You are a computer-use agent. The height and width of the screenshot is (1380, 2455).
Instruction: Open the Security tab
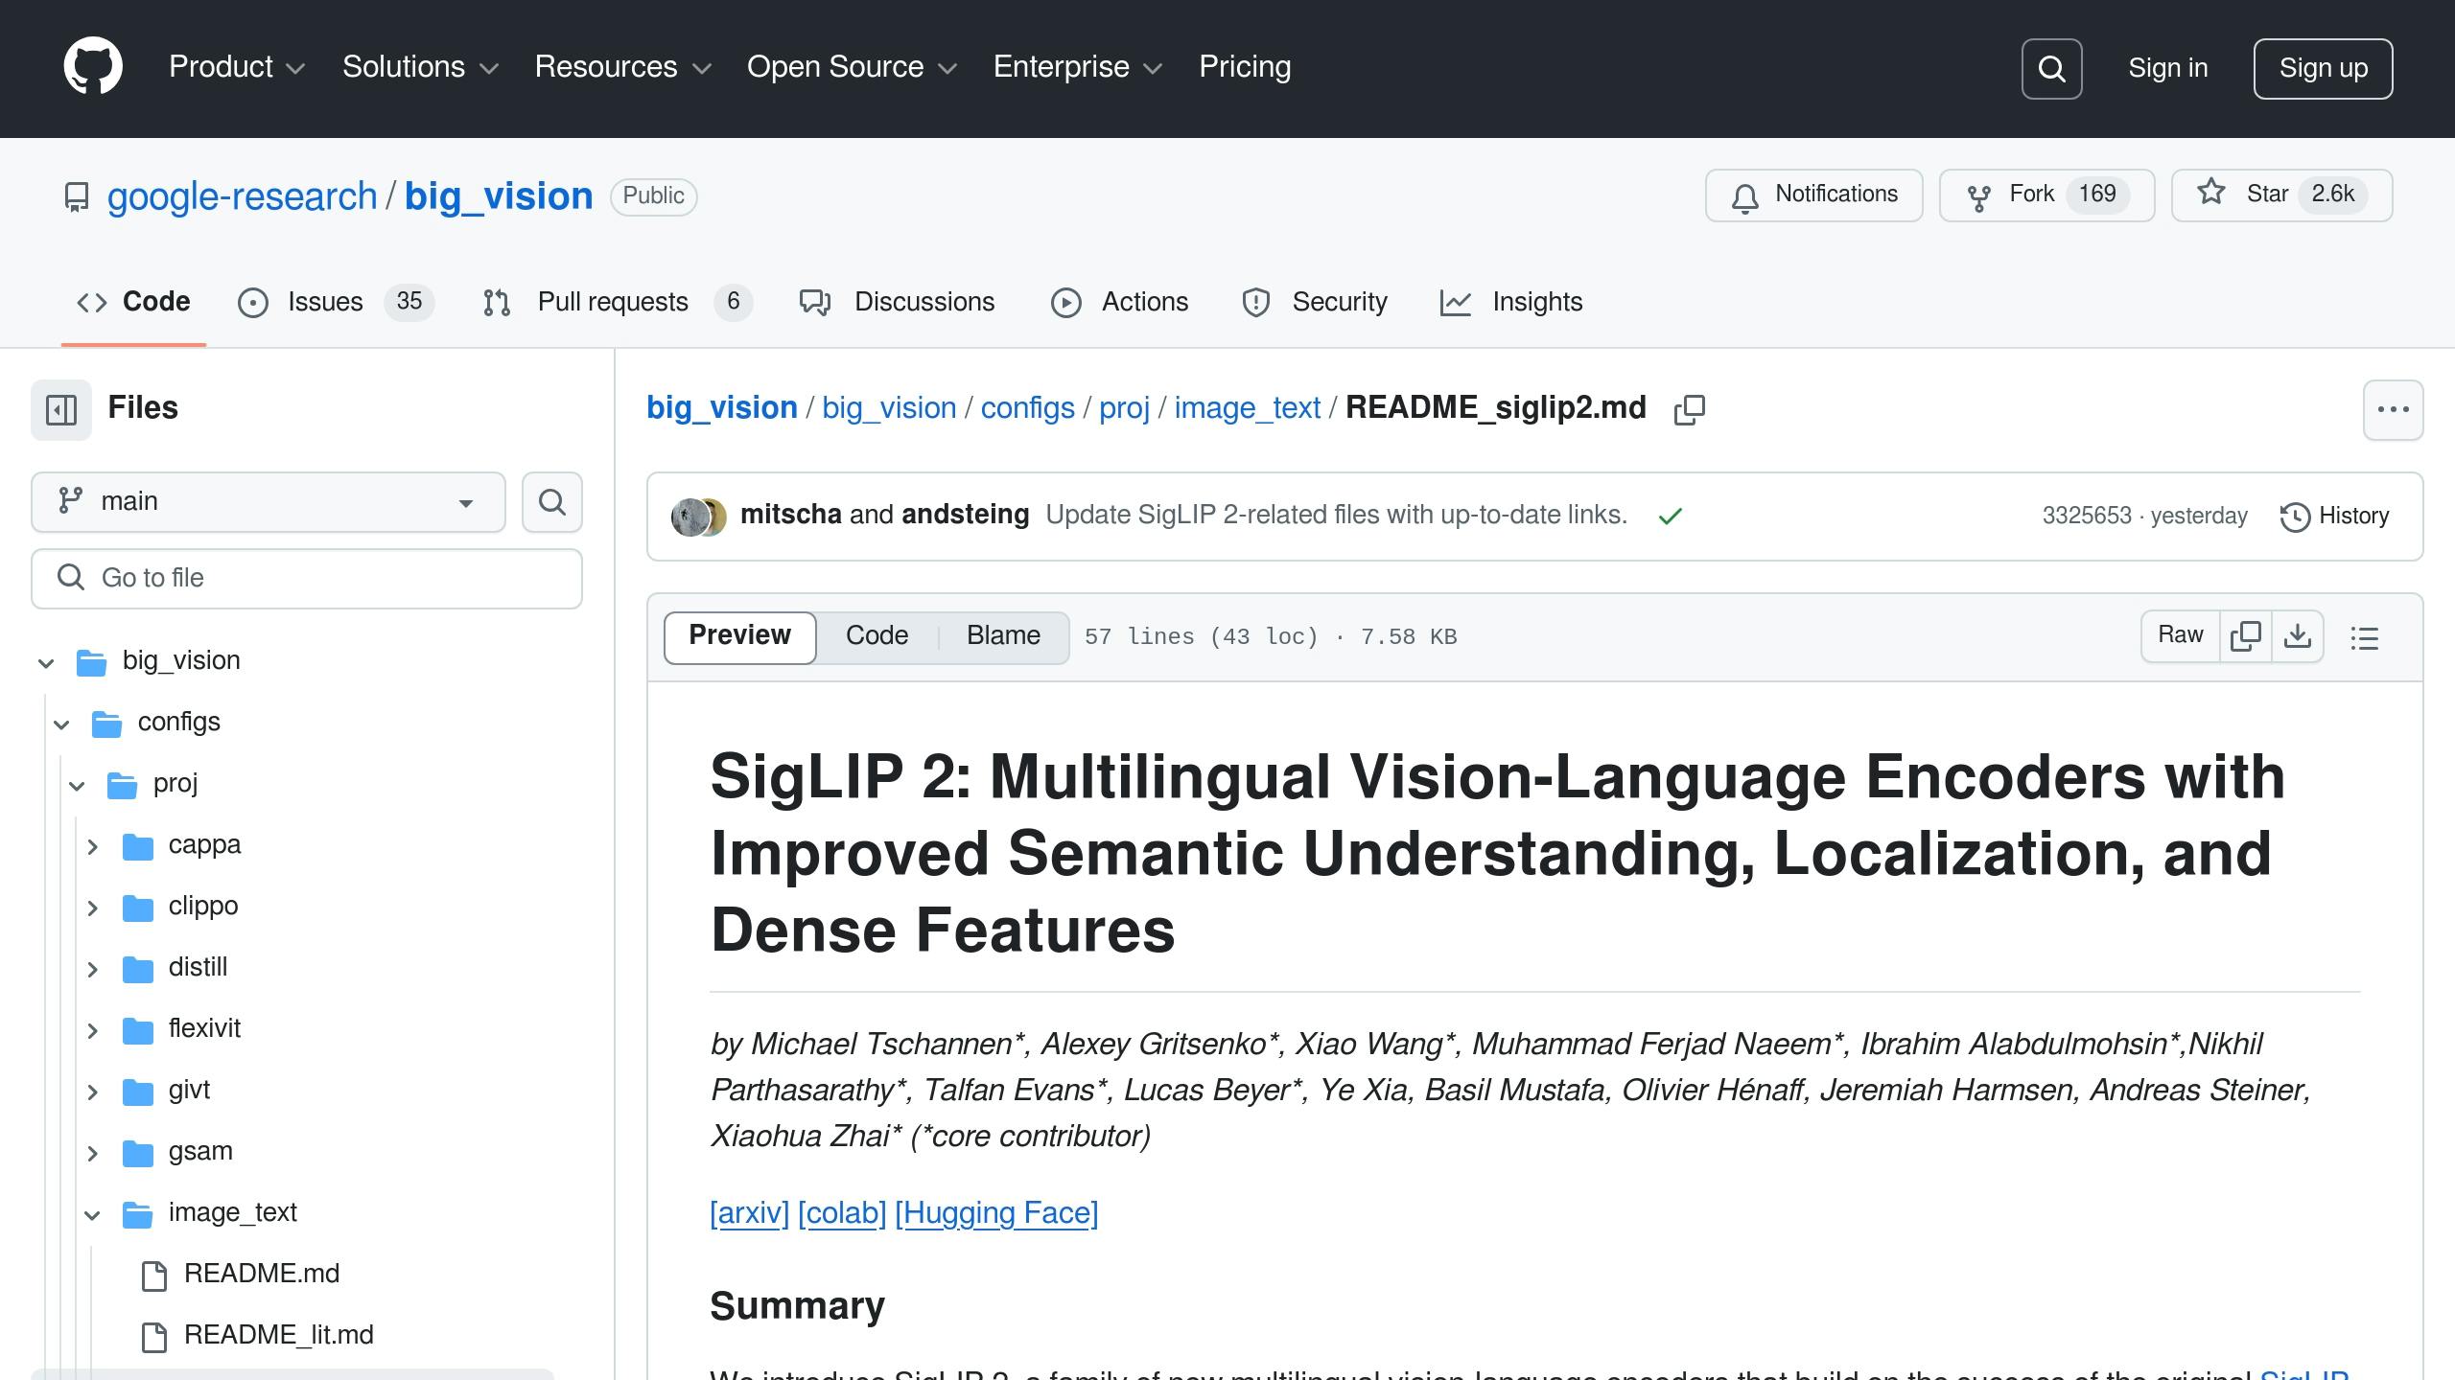[x=1314, y=302]
